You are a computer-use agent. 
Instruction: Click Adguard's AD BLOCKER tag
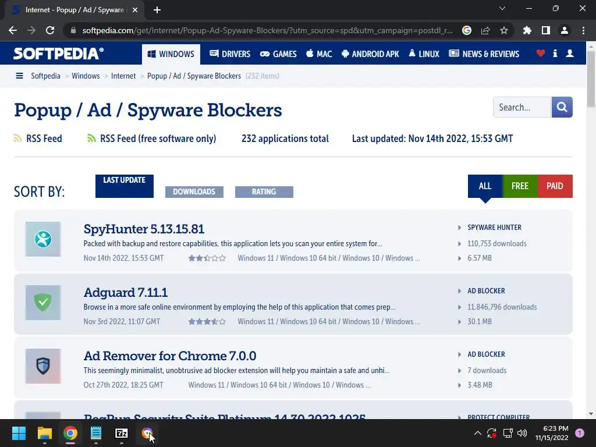tap(486, 291)
